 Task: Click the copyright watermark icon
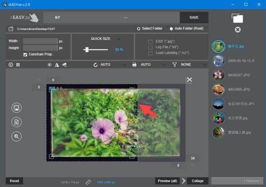tap(10, 65)
